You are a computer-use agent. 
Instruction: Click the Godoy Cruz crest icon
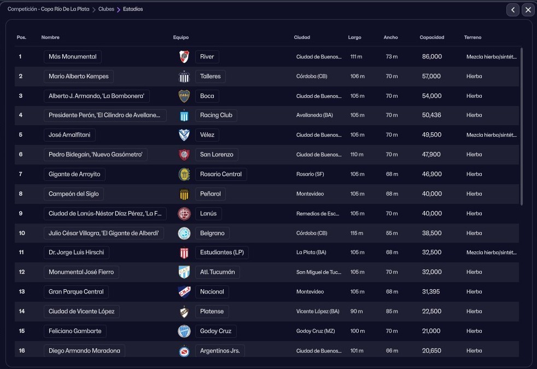coord(184,331)
